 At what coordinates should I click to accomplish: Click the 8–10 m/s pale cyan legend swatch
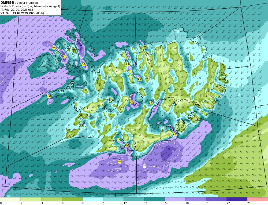click(x=93, y=199)
